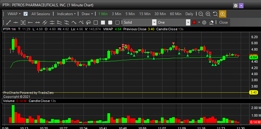Zoom out the chart
The height and width of the screenshot is (129, 261).
201,14
